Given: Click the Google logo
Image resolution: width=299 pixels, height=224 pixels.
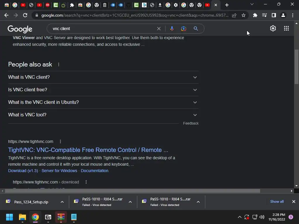Looking at the screenshot, I should [x=20, y=29].
